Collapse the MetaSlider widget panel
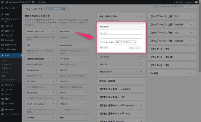Screen dimensions: 201x122 (141, 27)
